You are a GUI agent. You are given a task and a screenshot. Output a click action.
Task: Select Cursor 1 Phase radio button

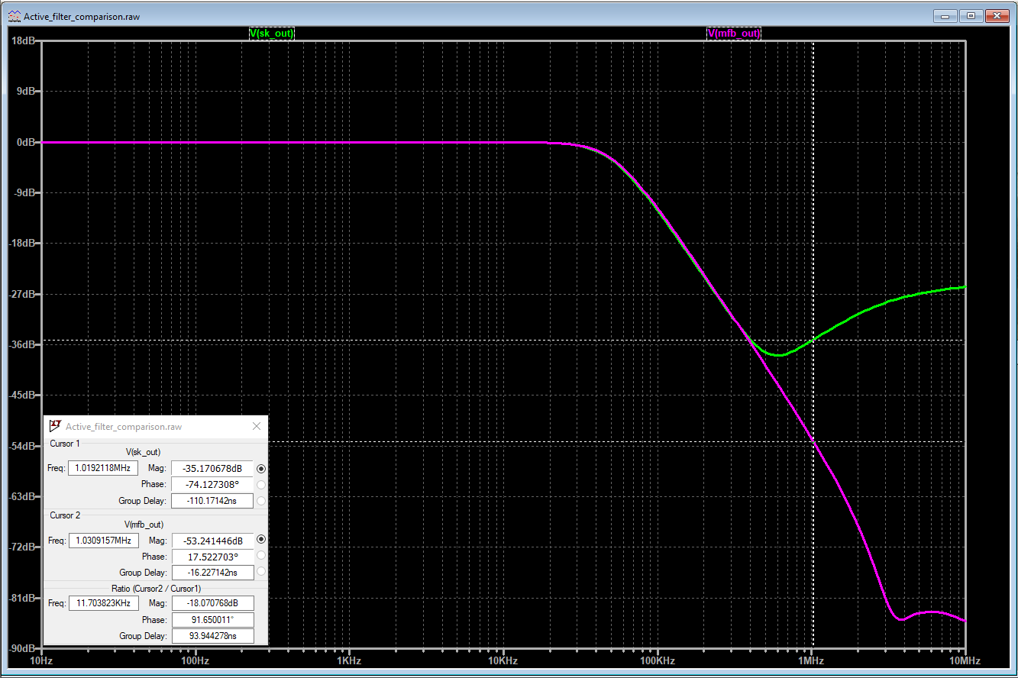coord(261,485)
